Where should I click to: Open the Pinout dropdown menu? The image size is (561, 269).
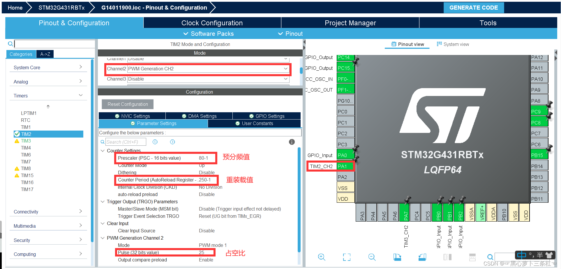290,34
